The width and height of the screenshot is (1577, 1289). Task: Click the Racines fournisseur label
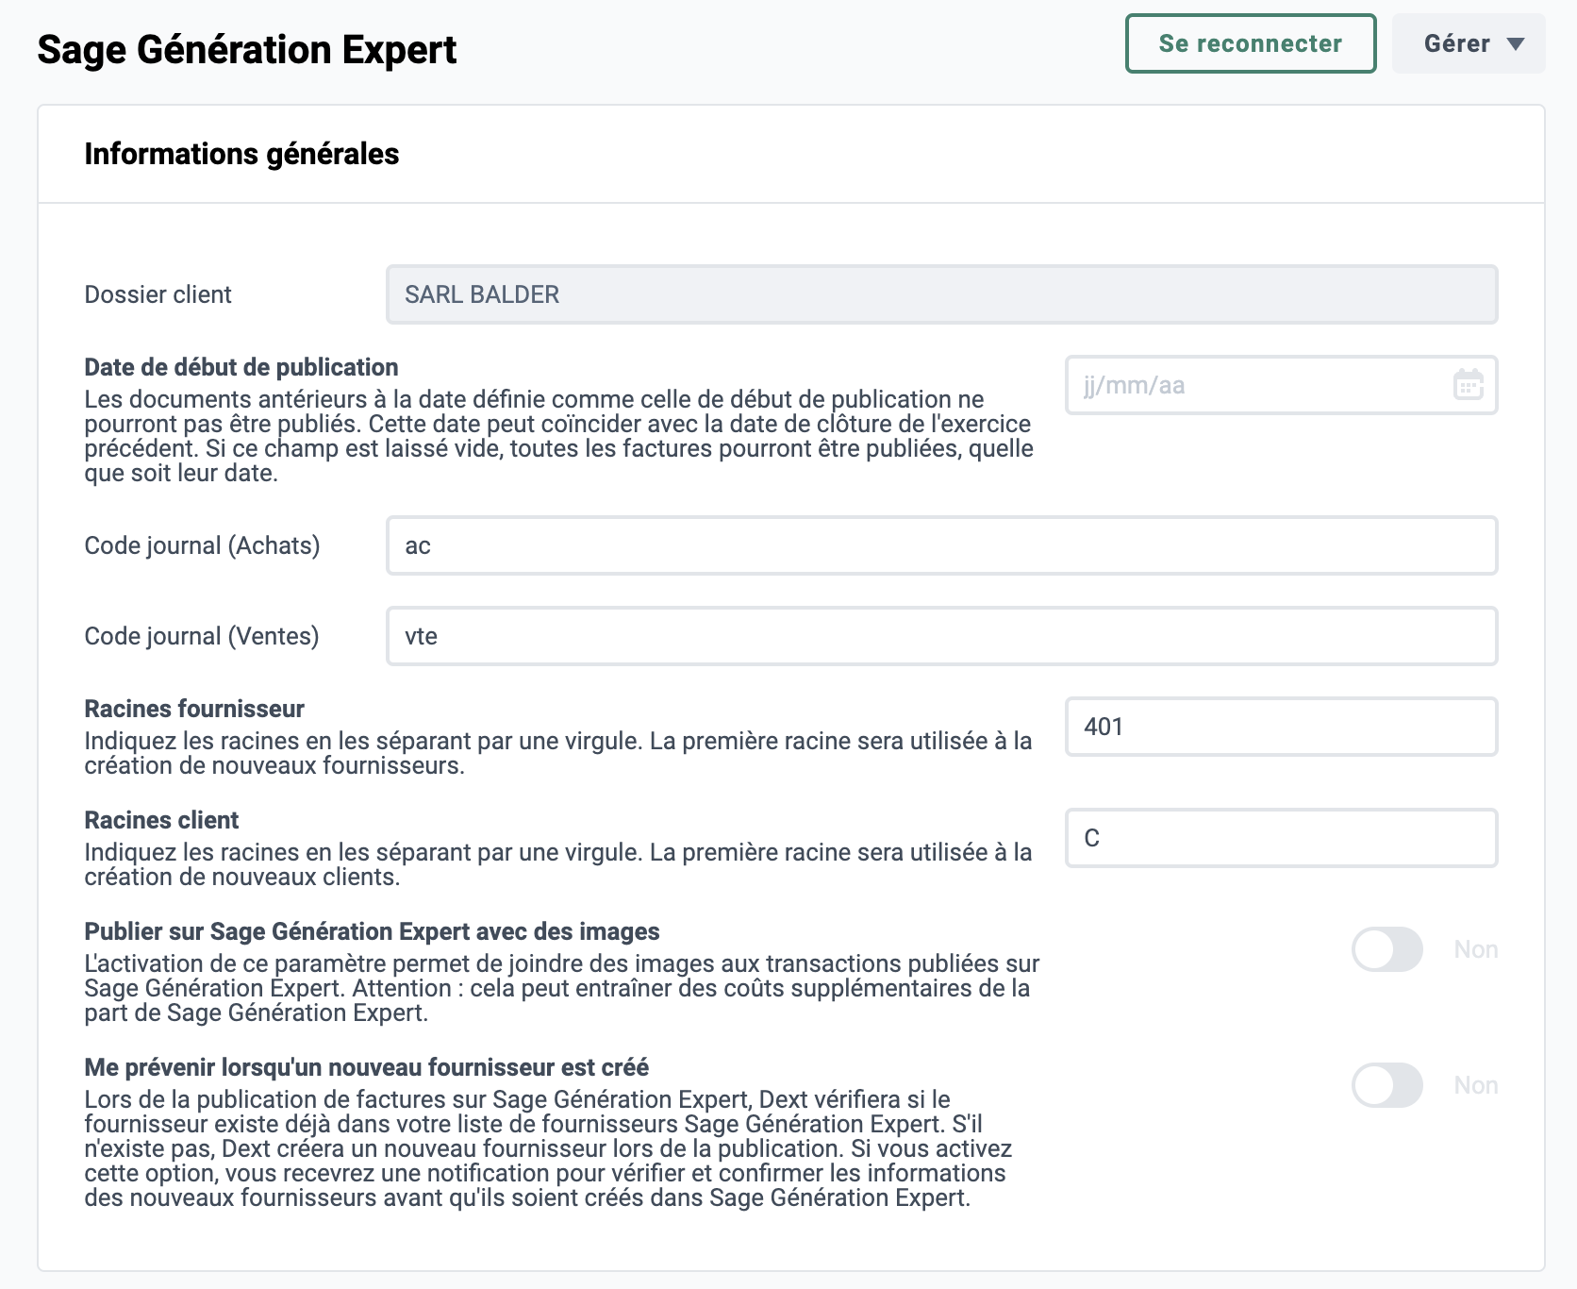pos(194,709)
